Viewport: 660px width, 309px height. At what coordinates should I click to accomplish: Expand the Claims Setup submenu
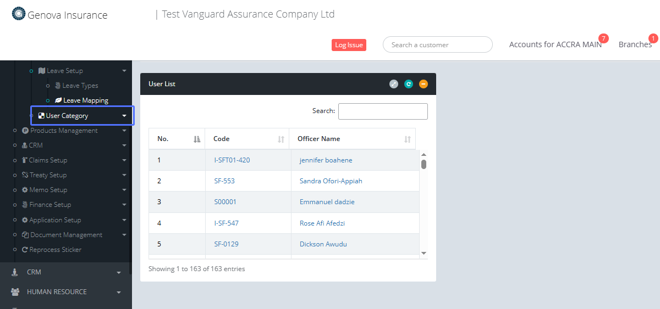(x=124, y=160)
